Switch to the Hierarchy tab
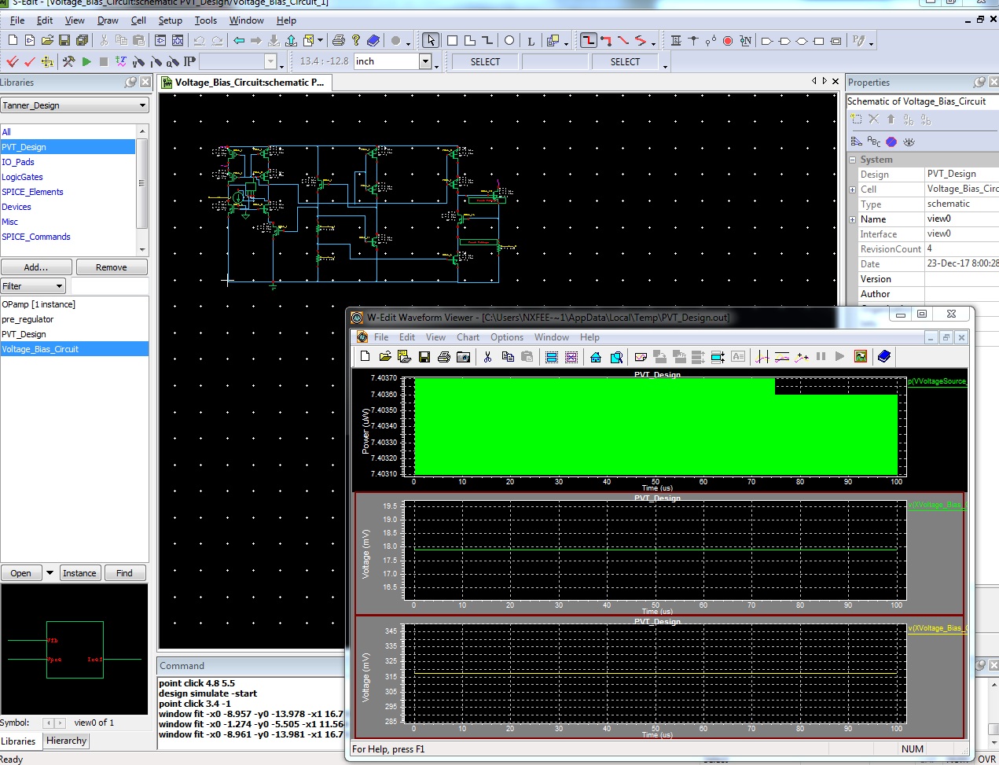999x765 pixels. click(x=66, y=741)
